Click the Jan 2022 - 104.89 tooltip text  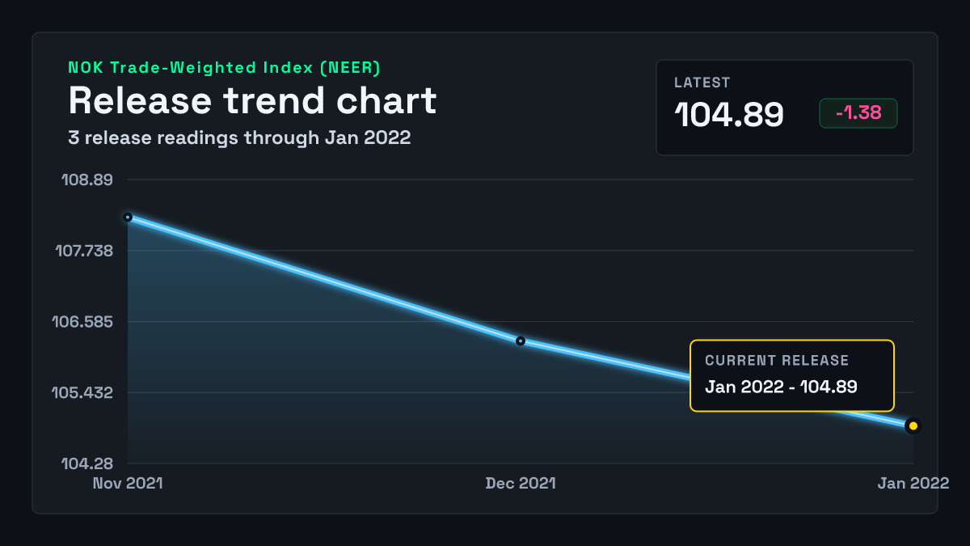tap(781, 387)
